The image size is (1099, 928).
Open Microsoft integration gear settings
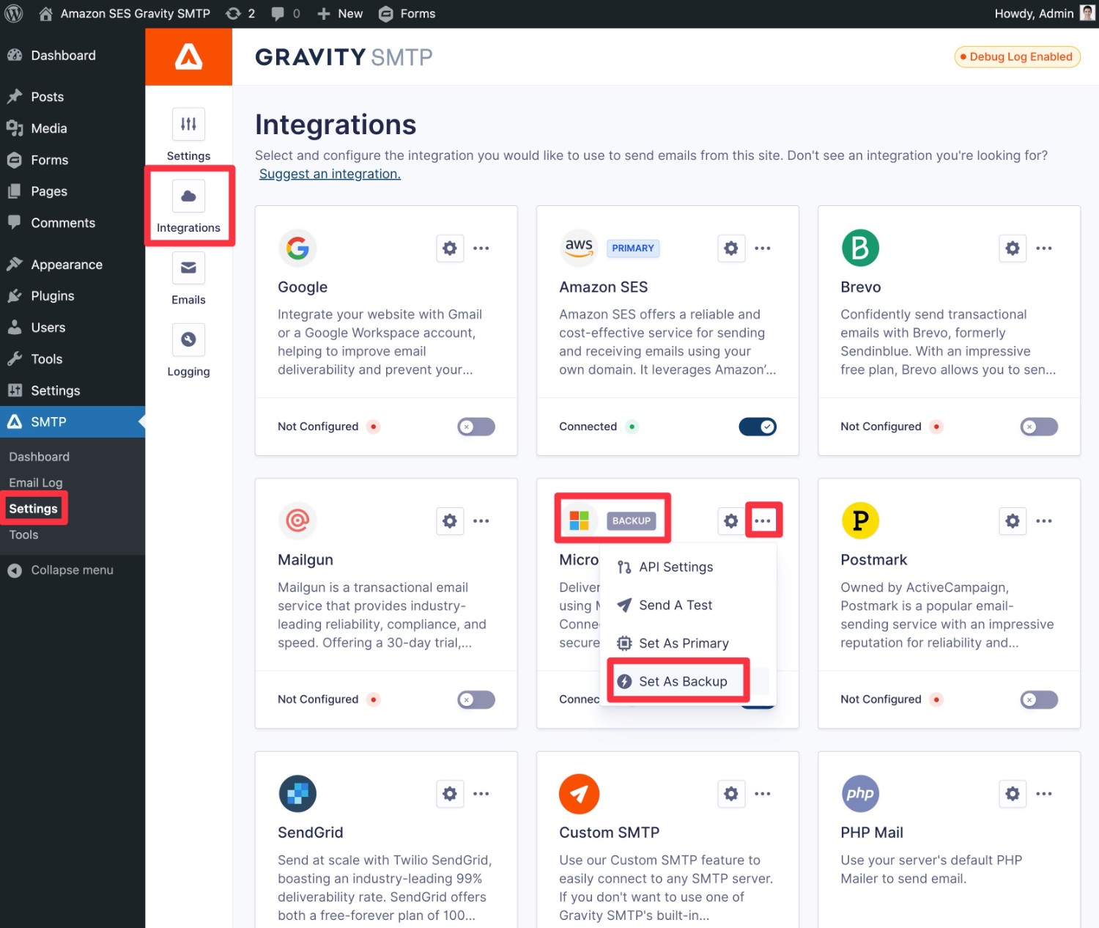(x=731, y=521)
